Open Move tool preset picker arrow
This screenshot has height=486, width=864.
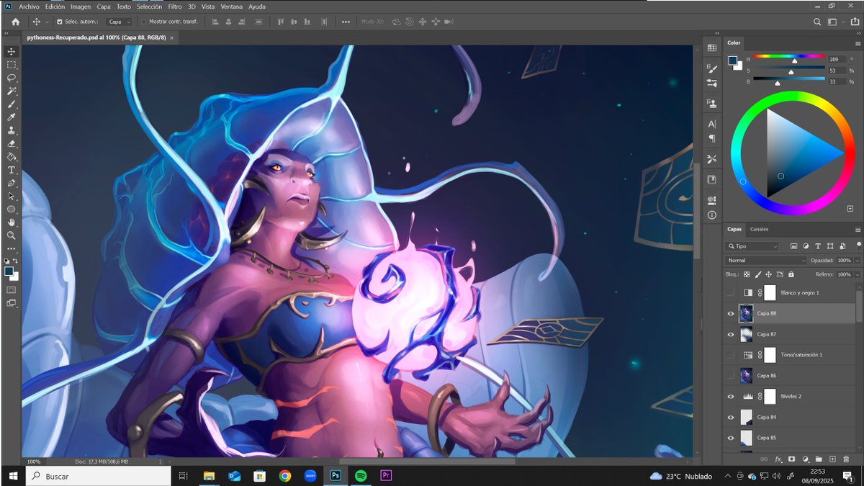coord(48,22)
